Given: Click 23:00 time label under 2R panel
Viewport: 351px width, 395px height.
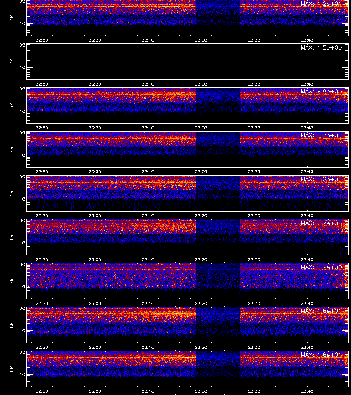Looking at the screenshot, I should [95, 84].
